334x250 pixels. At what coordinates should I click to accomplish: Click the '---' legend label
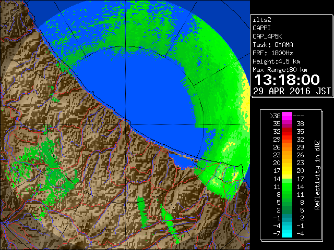pos(299,116)
